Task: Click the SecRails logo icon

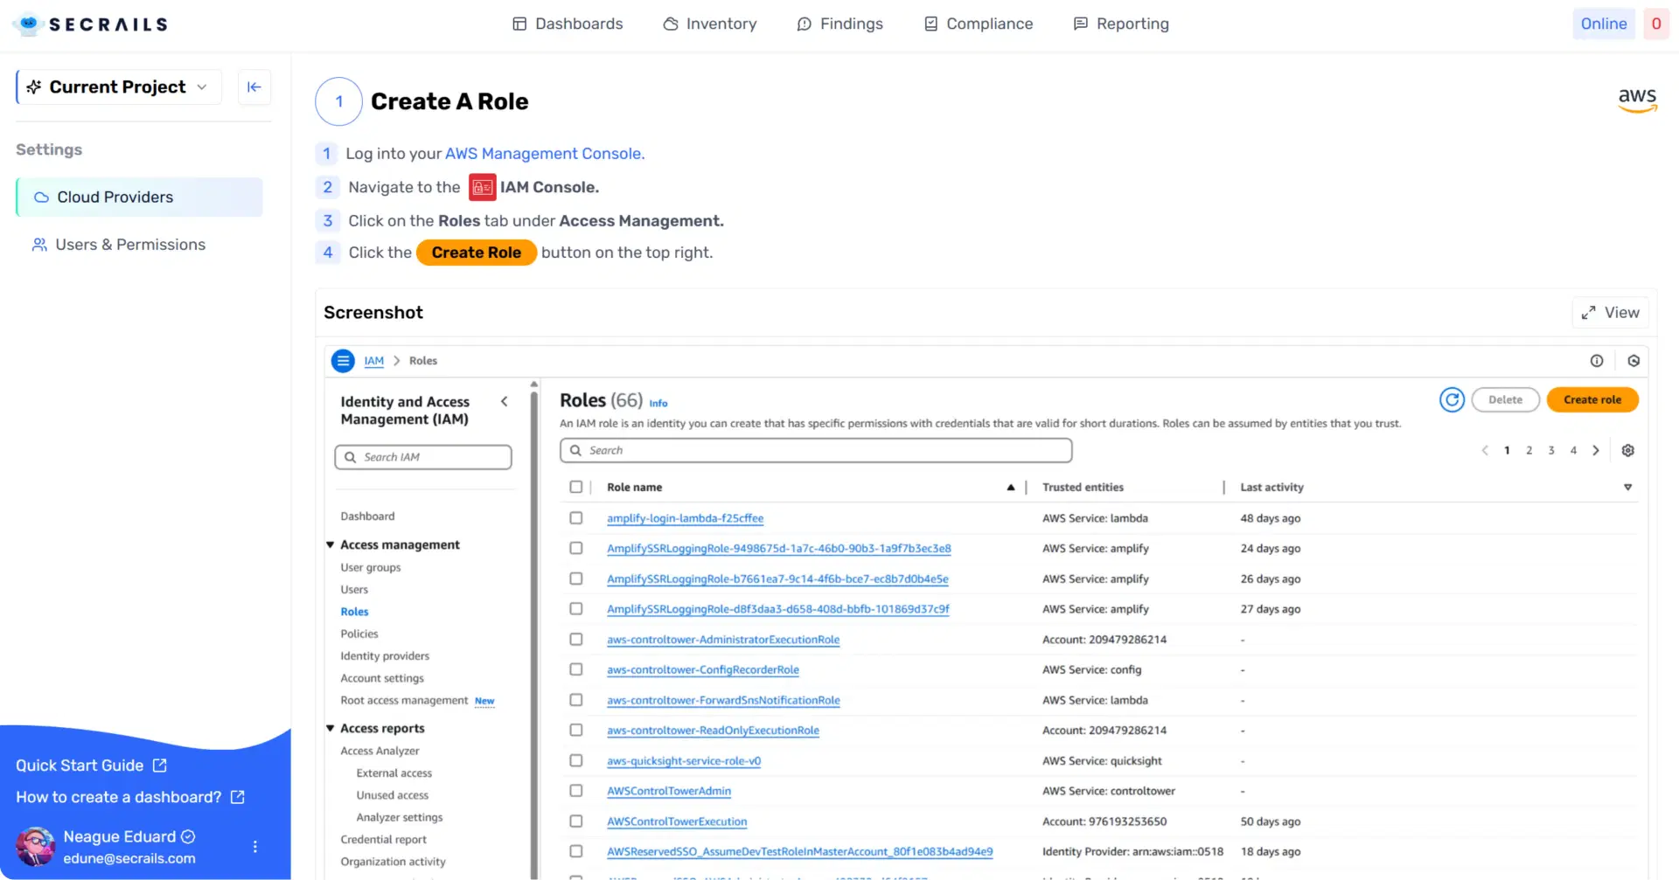Action: [x=28, y=24]
